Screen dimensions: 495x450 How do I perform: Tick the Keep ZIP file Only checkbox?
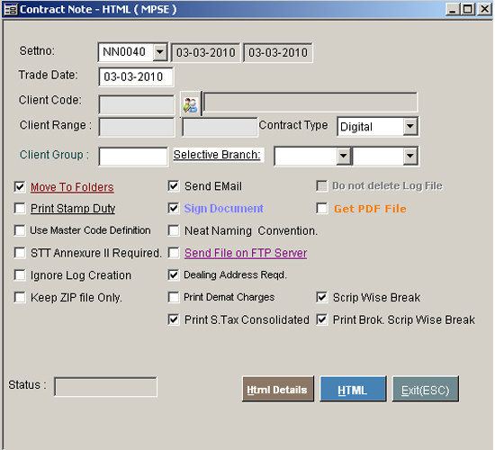(20, 298)
